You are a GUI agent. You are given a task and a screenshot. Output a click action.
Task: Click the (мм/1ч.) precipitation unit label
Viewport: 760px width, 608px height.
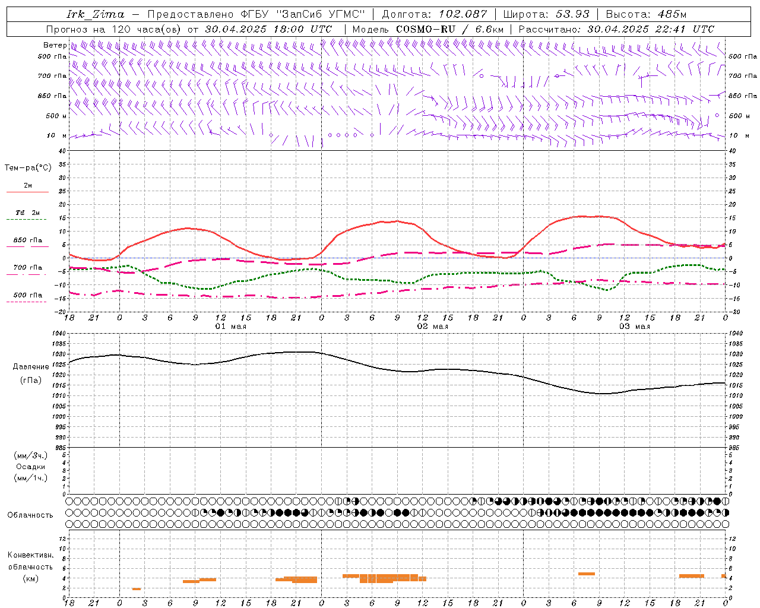(x=31, y=478)
